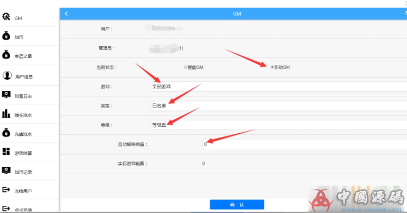Click the 冻结用户 exit arrow icon

[x=6, y=190]
